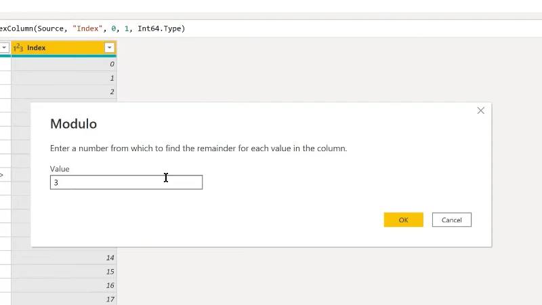Select Index cell with value 16
Screen dimensions: 542x305
click(x=64, y=285)
